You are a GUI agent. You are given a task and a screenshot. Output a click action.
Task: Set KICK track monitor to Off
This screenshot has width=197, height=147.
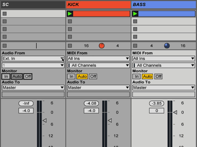(x=93, y=76)
